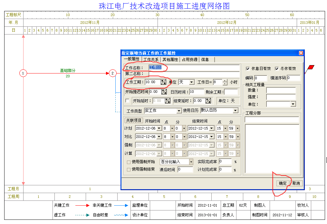Open 相关工程量 单位 dropdown
327x224 pixels.
pyautogui.click(x=293, y=104)
